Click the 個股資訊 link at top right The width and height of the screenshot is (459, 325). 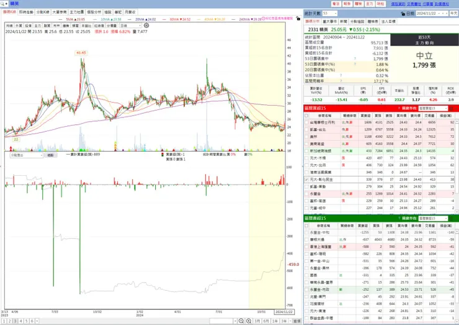click(x=398, y=4)
